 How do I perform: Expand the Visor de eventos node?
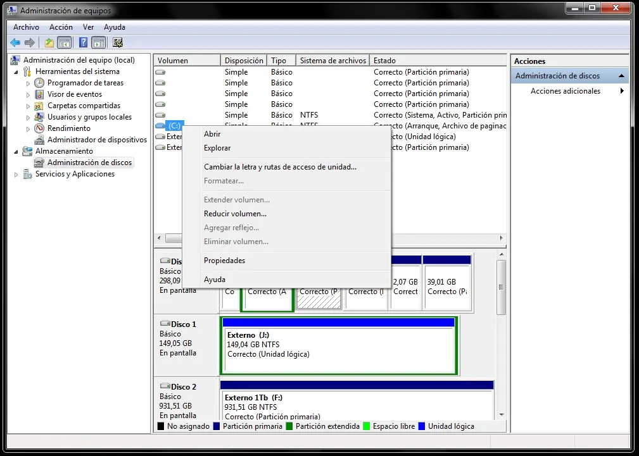tap(28, 95)
